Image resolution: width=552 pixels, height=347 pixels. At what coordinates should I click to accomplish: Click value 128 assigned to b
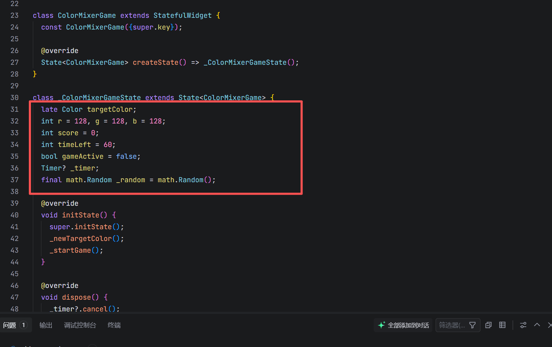156,121
